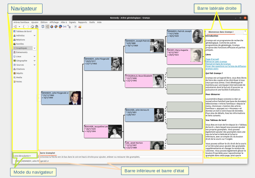The image size is (255, 178).
Task: Open the Rapports menu
Action: (83, 23)
